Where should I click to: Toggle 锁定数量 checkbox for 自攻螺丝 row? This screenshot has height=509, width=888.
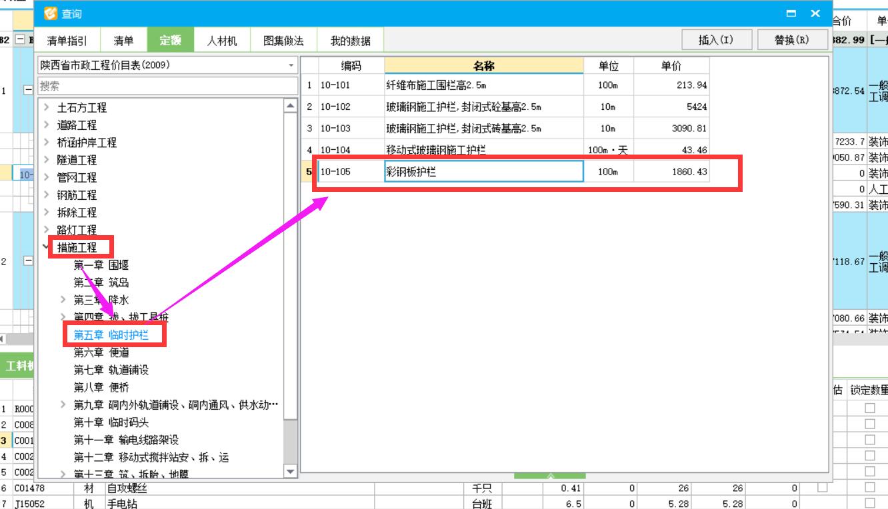tap(870, 488)
